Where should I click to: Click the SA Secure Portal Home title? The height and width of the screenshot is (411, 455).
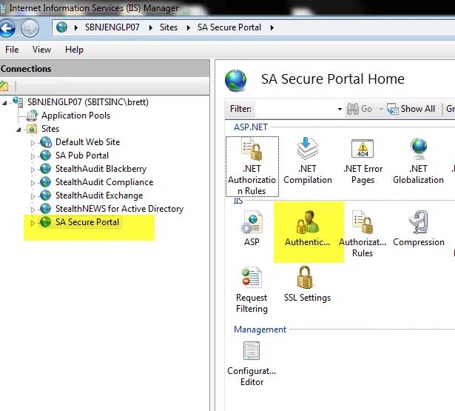click(332, 79)
